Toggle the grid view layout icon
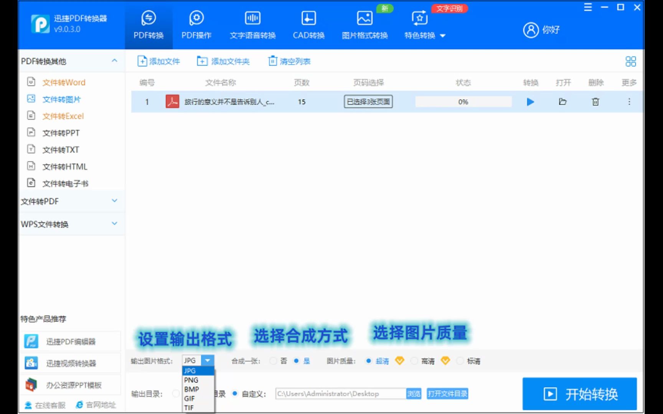 coord(630,61)
